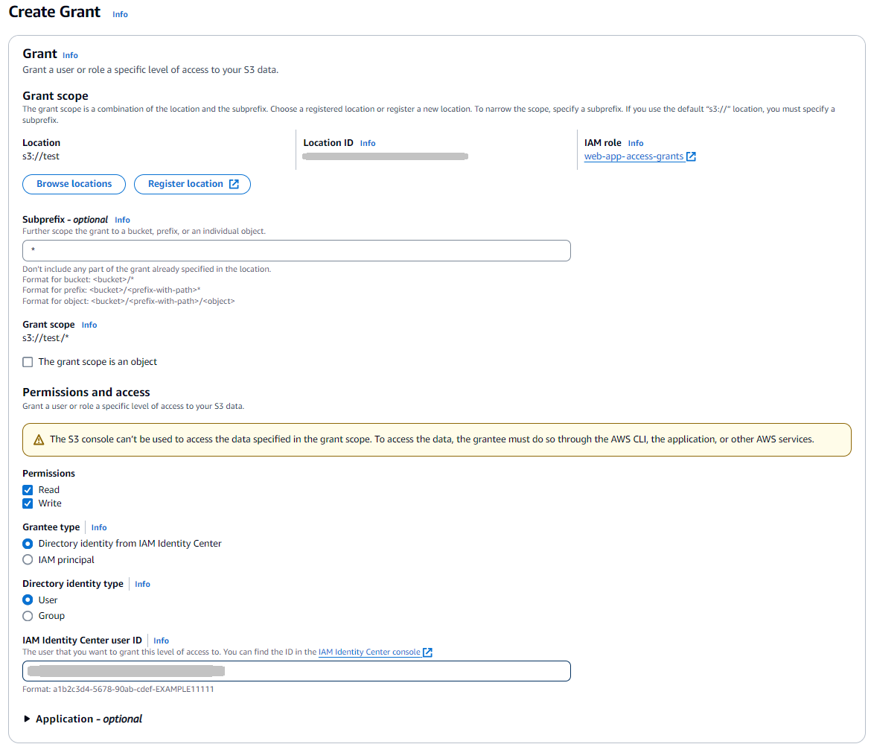Click the Browse locations button
Image resolution: width=871 pixels, height=747 pixels.
[74, 184]
